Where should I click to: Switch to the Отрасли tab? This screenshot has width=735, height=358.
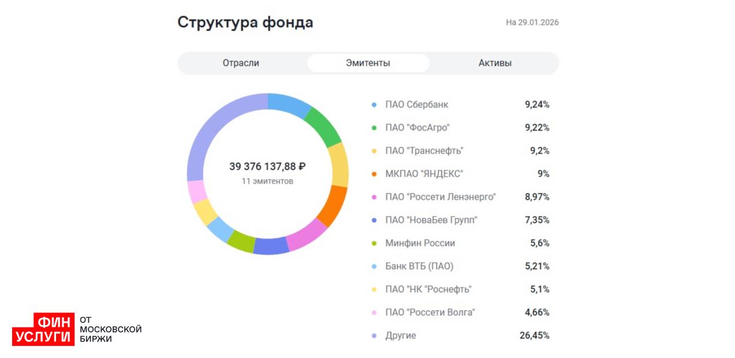241,64
